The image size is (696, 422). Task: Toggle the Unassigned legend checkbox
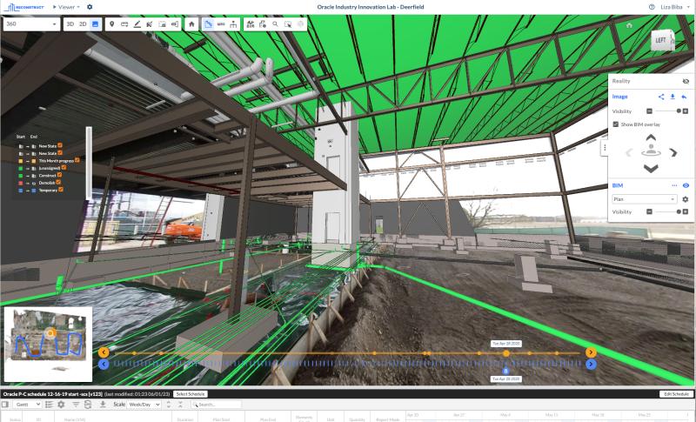64,168
